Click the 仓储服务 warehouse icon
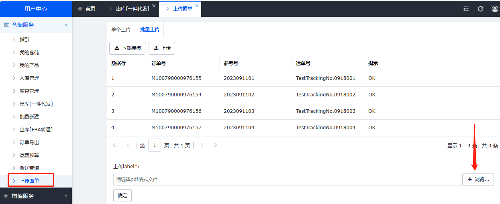Screen dimensions: 500x204 pyautogui.click(x=6, y=25)
